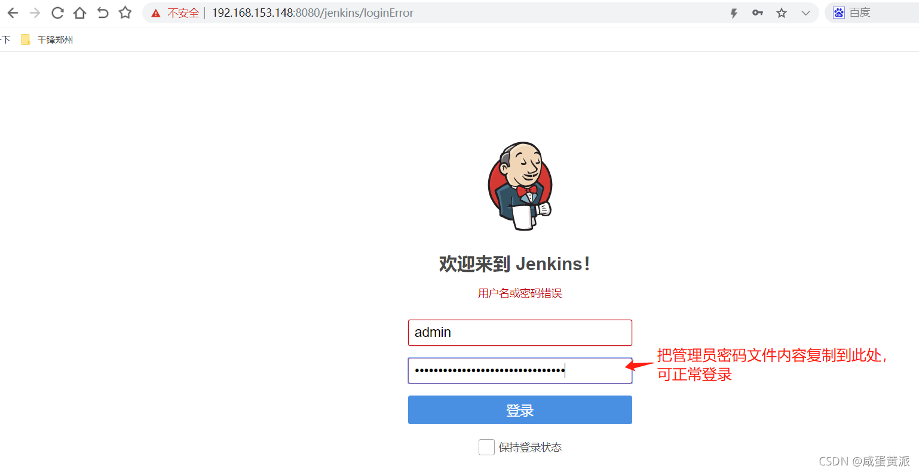Click the admin username field
The image size is (919, 472).
[520, 333]
